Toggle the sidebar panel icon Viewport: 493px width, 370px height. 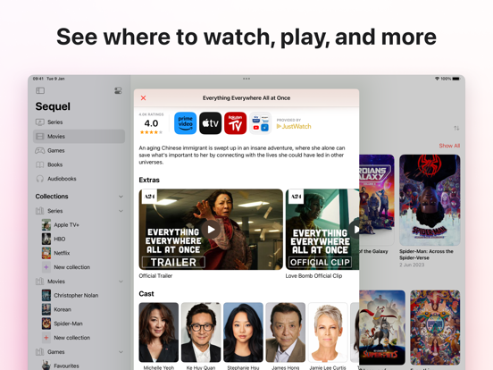[x=40, y=90]
